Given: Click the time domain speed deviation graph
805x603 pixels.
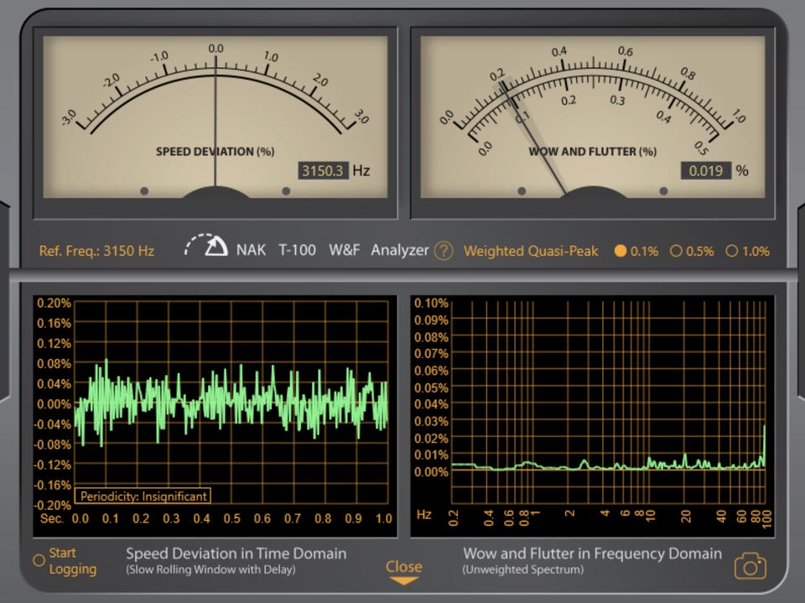Looking at the screenshot, I should (231, 403).
